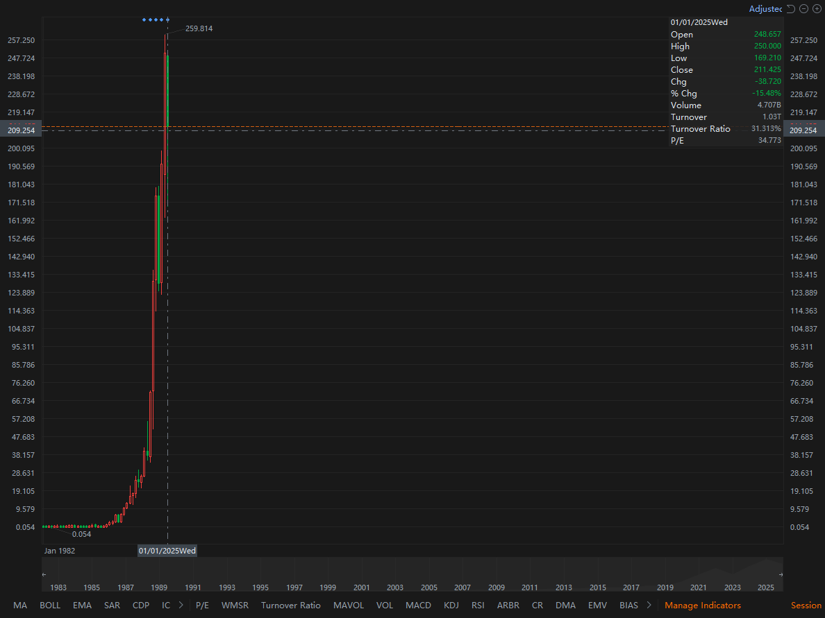The image size is (825, 618).
Task: Turn on the IC indicator
Action: point(166,606)
